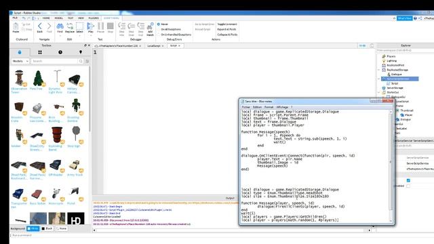The image size is (434, 244).
Task: Click the share icon near user name
Action: 420,18
